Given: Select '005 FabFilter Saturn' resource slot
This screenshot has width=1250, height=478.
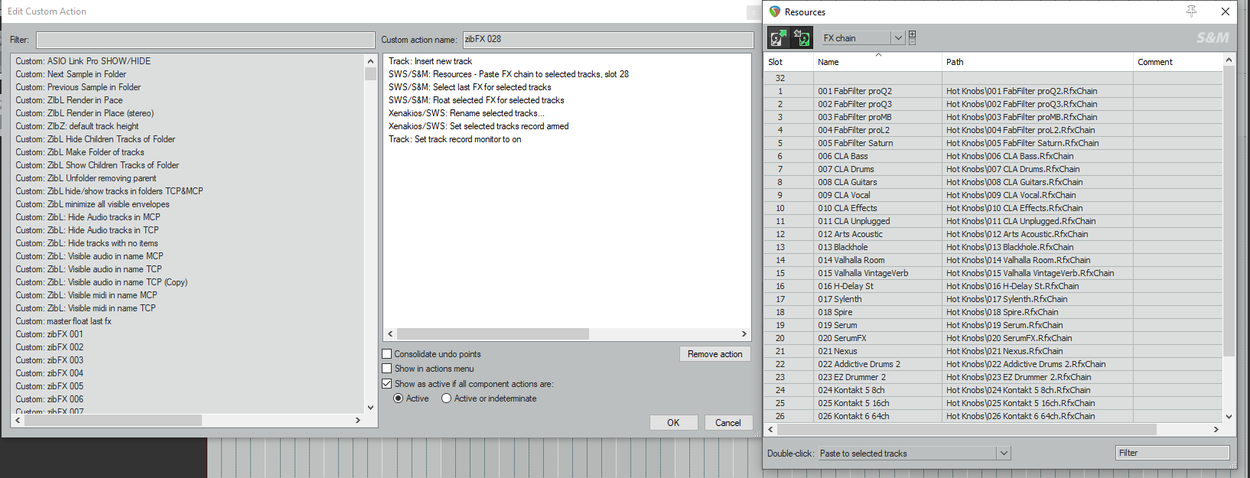Looking at the screenshot, I should point(855,143).
